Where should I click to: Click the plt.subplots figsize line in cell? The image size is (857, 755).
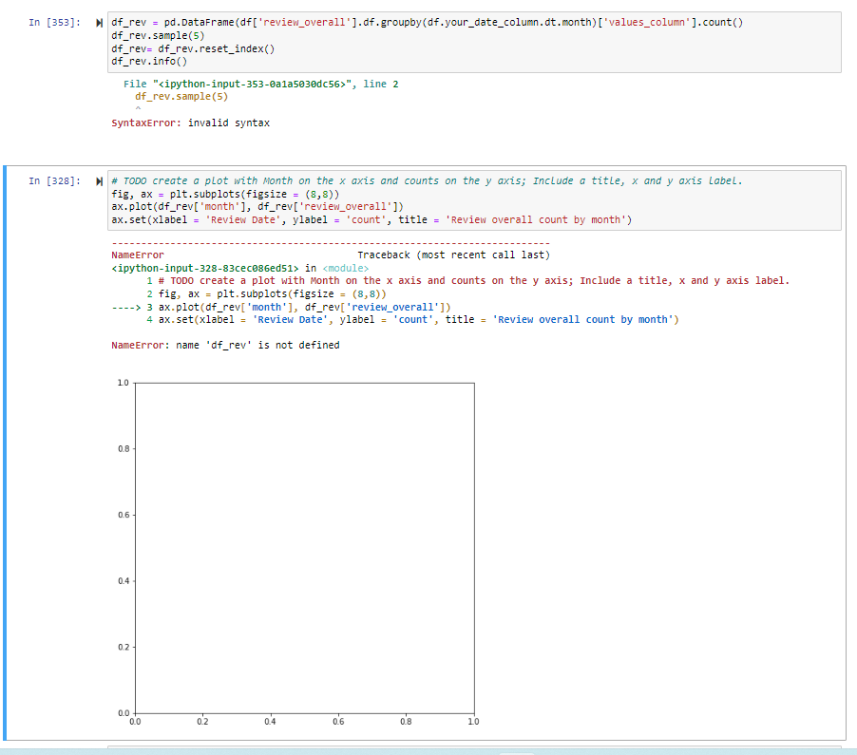(x=225, y=194)
